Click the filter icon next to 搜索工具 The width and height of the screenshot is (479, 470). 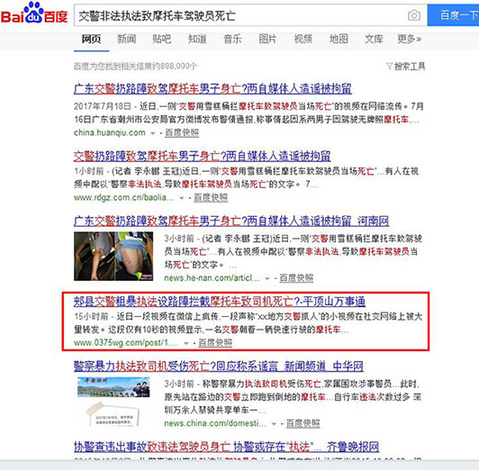389,66
